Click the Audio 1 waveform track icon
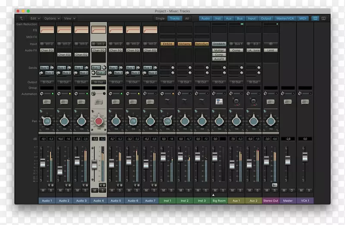The width and height of the screenshot is (345, 225). 47,102
